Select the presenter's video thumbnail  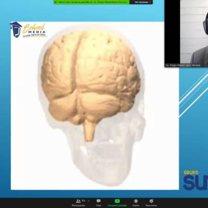pyautogui.click(x=186, y=33)
